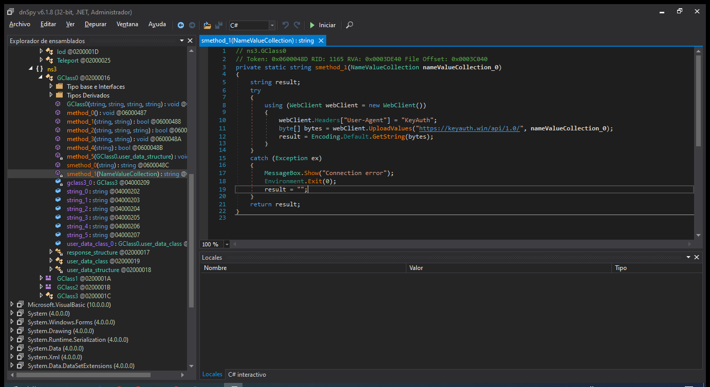Open the Depurar menu
The width and height of the screenshot is (710, 387).
tap(96, 24)
